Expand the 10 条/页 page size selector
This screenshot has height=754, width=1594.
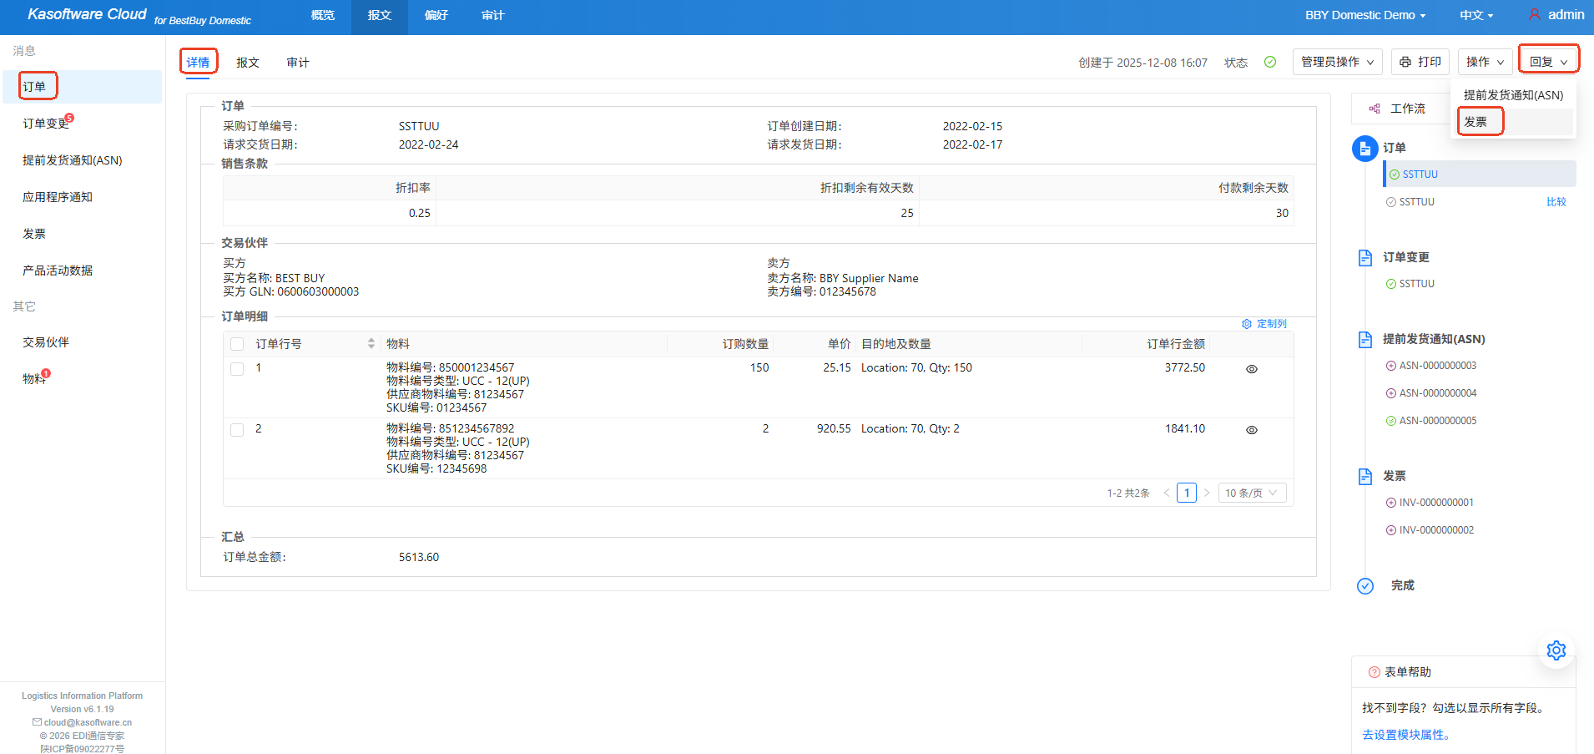(1251, 493)
